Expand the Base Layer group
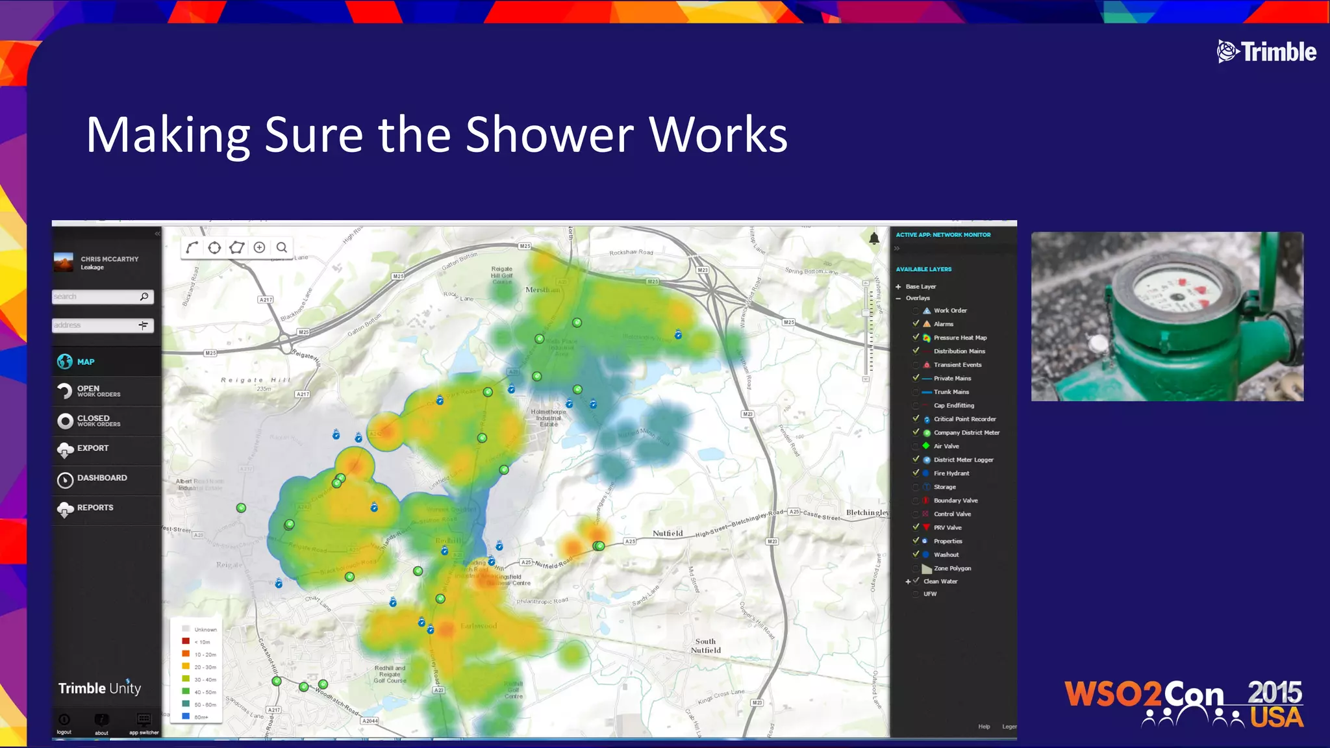1330x748 pixels. (898, 286)
